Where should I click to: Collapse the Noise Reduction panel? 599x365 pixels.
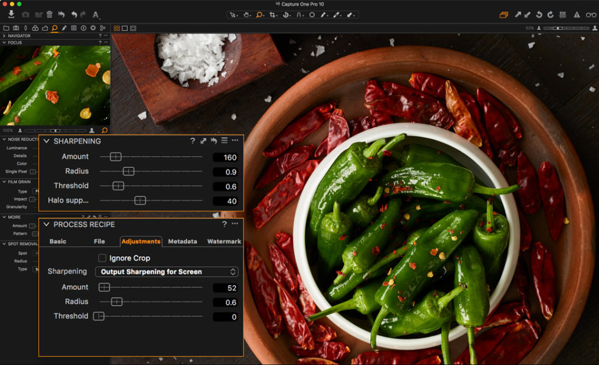pos(4,139)
